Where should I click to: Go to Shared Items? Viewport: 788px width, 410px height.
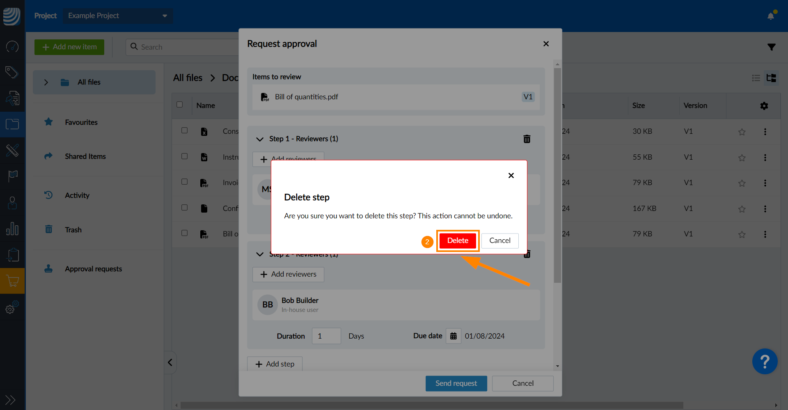(85, 156)
